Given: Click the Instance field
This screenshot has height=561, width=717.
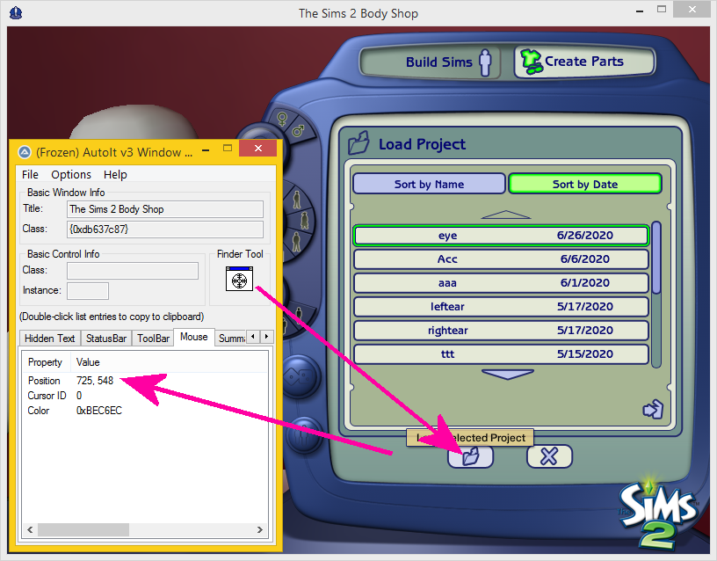Looking at the screenshot, I should point(88,290).
